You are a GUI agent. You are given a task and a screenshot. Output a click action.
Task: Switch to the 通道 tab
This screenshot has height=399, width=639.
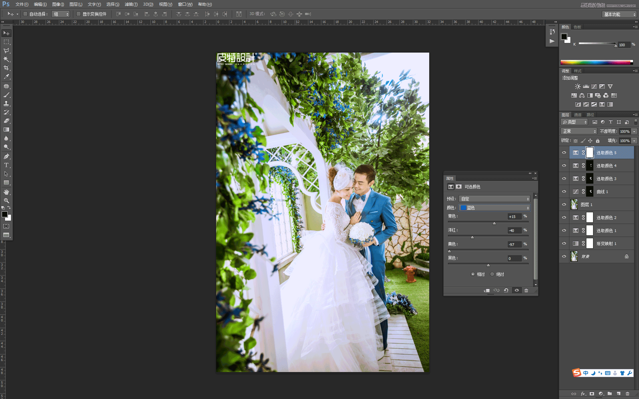[578, 114]
